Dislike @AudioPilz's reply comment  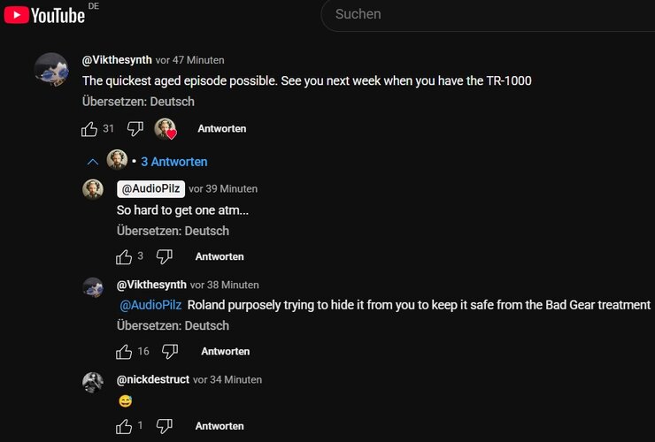click(165, 257)
